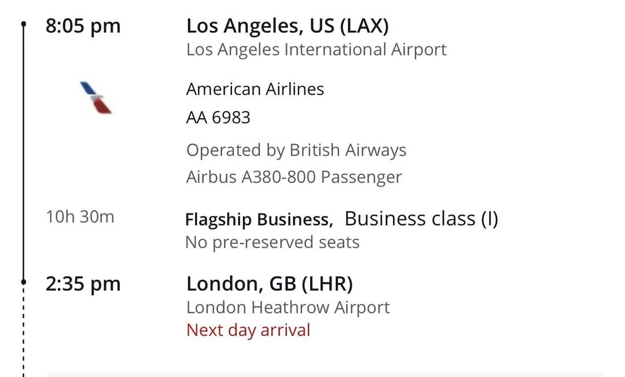The image size is (625, 377).
Task: Click No pre-reserved seats text
Action: tap(272, 242)
